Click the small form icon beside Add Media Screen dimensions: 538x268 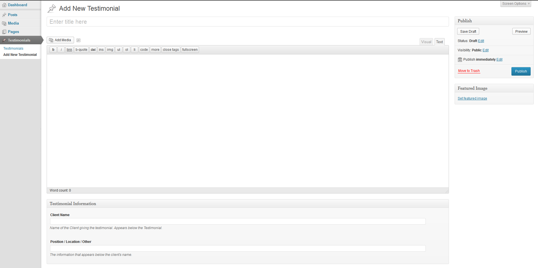pyautogui.click(x=79, y=40)
